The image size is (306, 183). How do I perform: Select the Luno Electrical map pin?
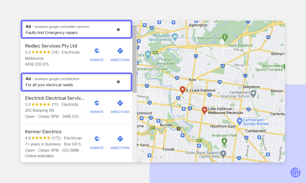point(204,110)
